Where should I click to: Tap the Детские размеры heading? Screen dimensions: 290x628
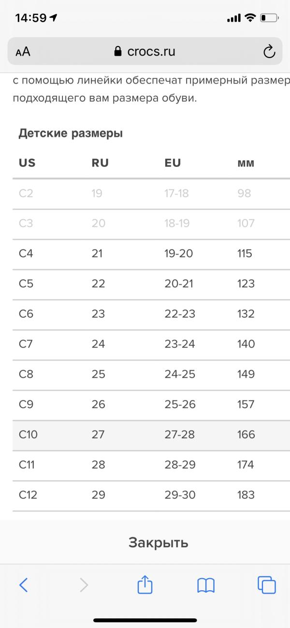click(x=71, y=134)
